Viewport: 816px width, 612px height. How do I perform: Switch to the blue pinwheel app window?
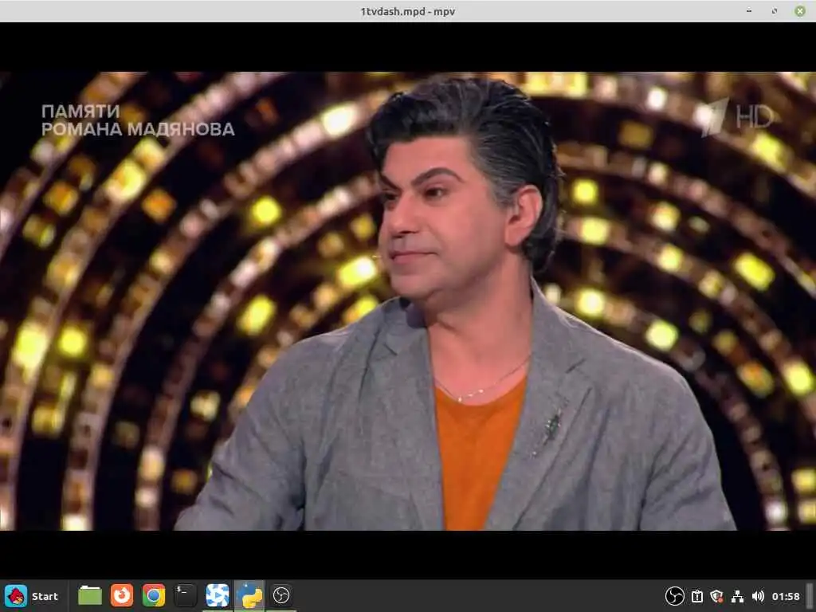pos(218,596)
